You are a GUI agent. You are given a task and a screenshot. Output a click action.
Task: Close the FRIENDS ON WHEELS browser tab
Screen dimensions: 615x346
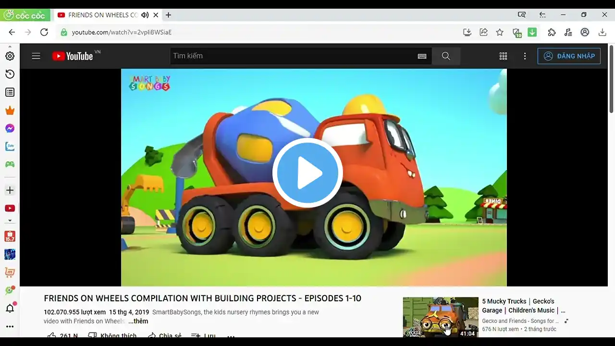tap(156, 15)
